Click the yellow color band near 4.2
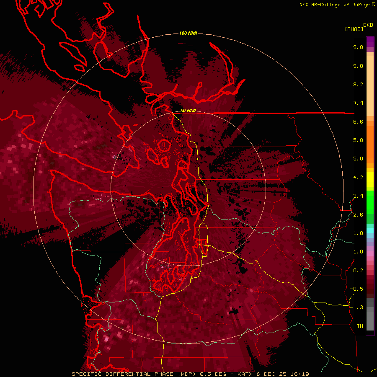The image size is (377, 377). coord(370,179)
